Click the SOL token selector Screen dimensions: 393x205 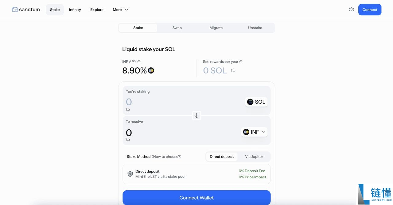(x=256, y=102)
